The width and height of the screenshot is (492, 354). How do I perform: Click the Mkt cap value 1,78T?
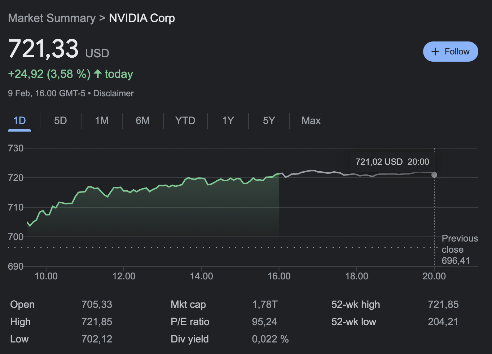click(265, 305)
